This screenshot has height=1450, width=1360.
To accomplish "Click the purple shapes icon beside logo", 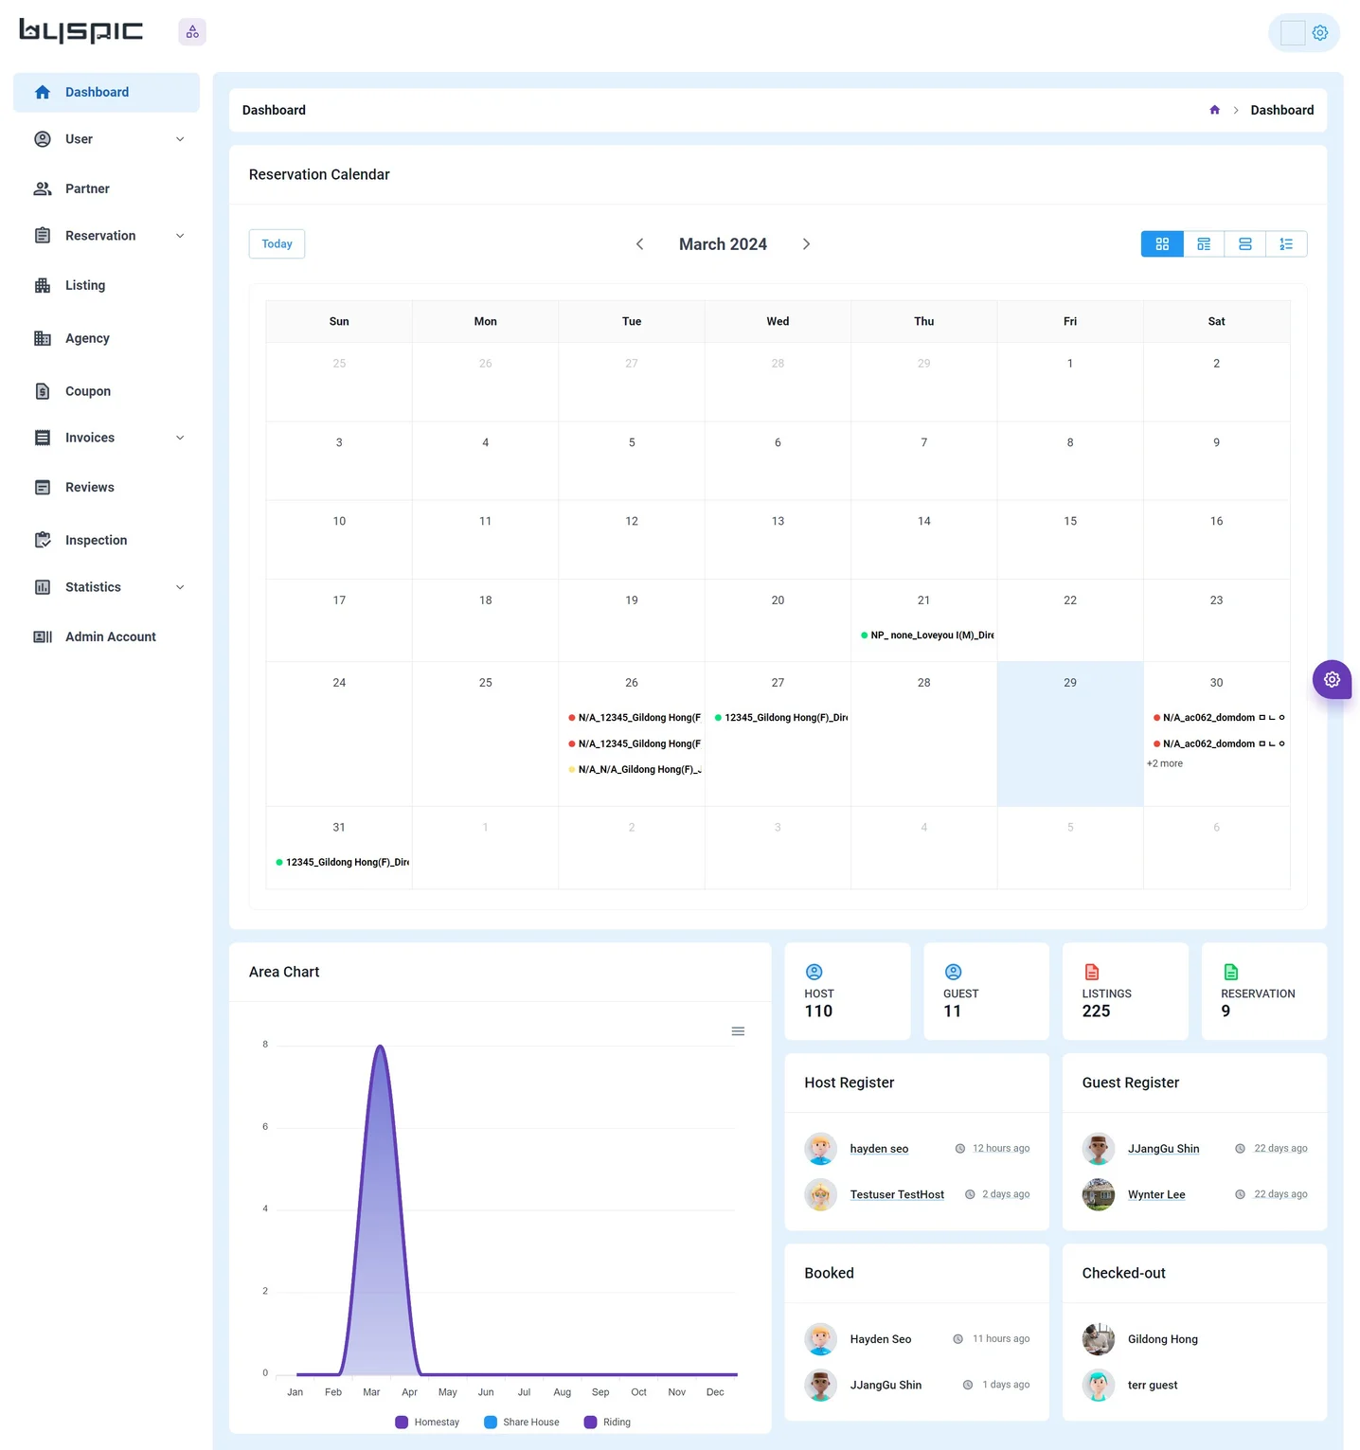I will point(192,31).
